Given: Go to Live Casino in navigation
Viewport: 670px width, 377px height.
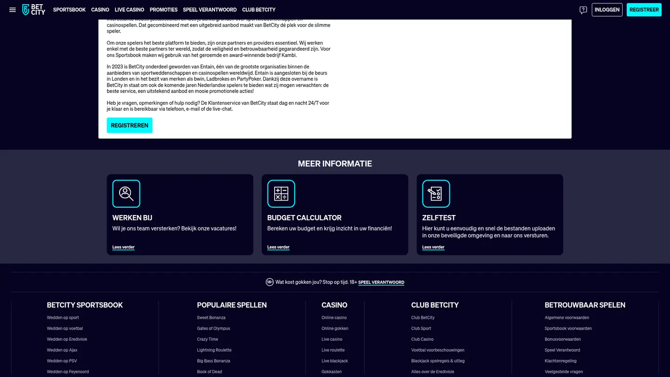Looking at the screenshot, I should pyautogui.click(x=129, y=10).
